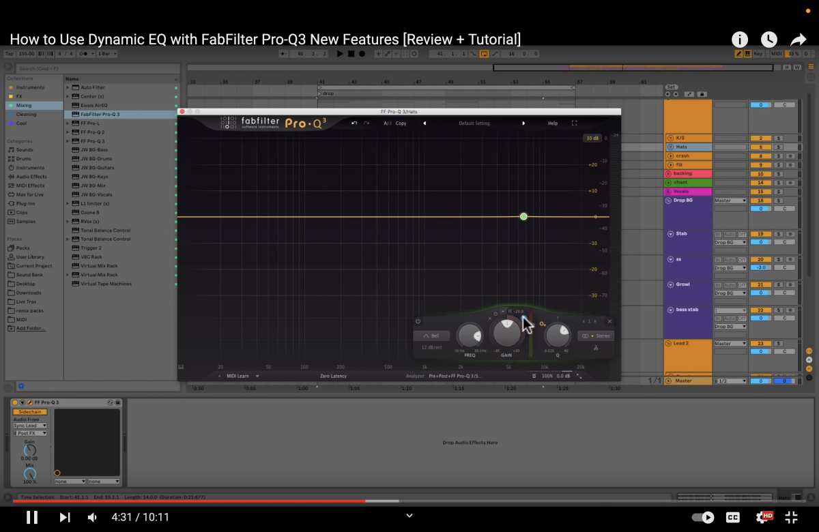Open the Bell filter shape dropdown

(431, 336)
